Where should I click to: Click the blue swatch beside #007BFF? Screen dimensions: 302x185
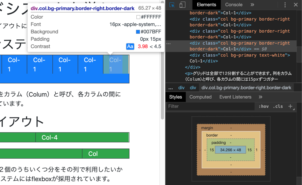[x=137, y=32]
